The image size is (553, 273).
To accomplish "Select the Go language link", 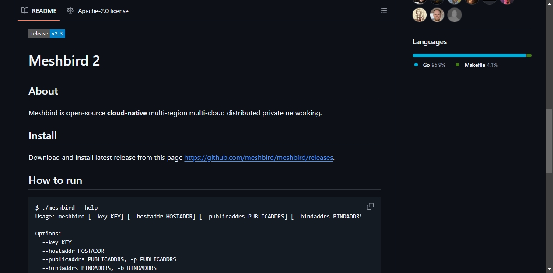I will [430, 65].
